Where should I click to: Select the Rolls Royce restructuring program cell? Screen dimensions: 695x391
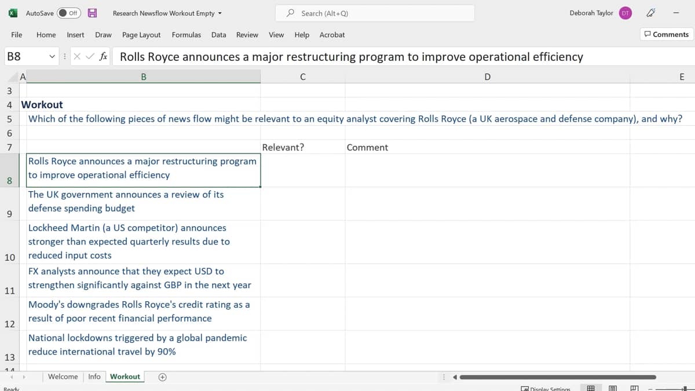[x=144, y=170]
